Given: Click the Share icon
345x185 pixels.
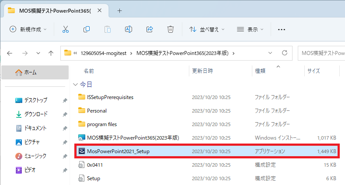Looking at the screenshot, I should pos(150,29).
